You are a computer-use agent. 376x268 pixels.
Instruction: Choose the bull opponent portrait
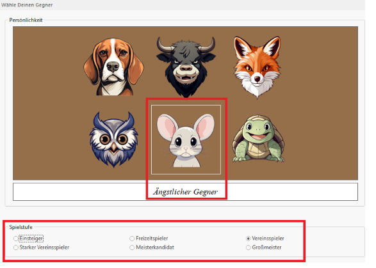186,67
